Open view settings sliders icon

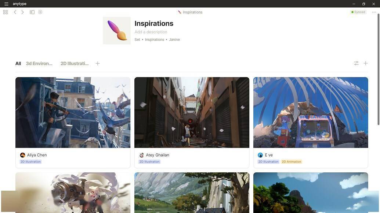pyautogui.click(x=356, y=63)
